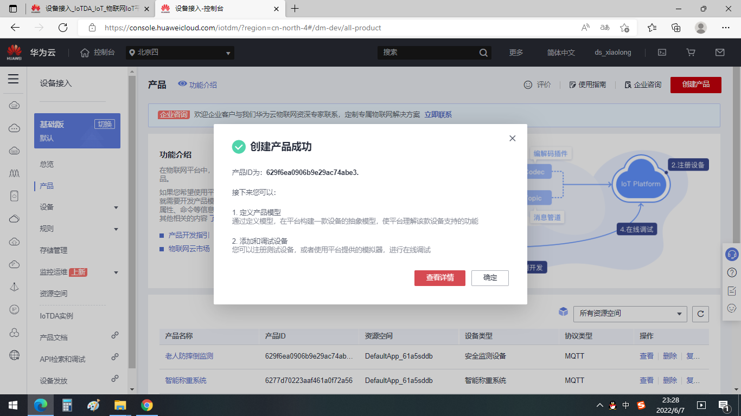The height and width of the screenshot is (416, 741).
Task: Open 资源空间 in the sidebar
Action: 54,294
